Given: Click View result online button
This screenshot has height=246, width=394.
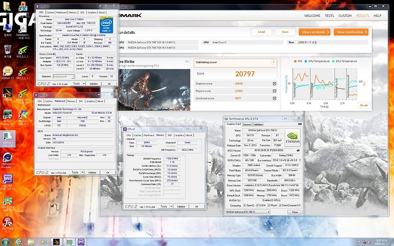Looking at the screenshot, I should coord(351,32).
